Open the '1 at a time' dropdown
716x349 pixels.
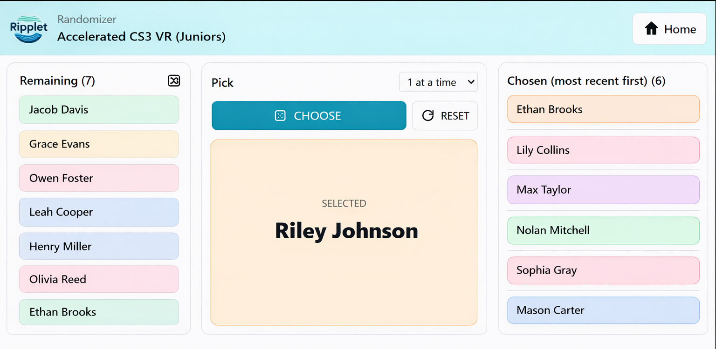(x=438, y=82)
